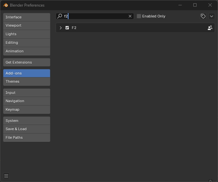Clear the add-on search text

[x=130, y=16]
